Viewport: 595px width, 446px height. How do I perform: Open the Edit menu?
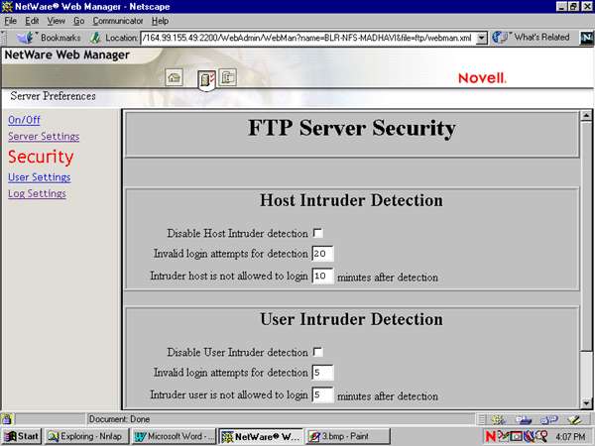click(33, 21)
